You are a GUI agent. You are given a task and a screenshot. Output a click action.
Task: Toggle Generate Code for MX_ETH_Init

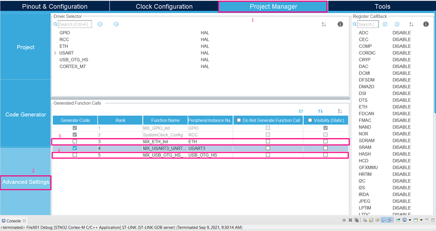[x=75, y=141]
